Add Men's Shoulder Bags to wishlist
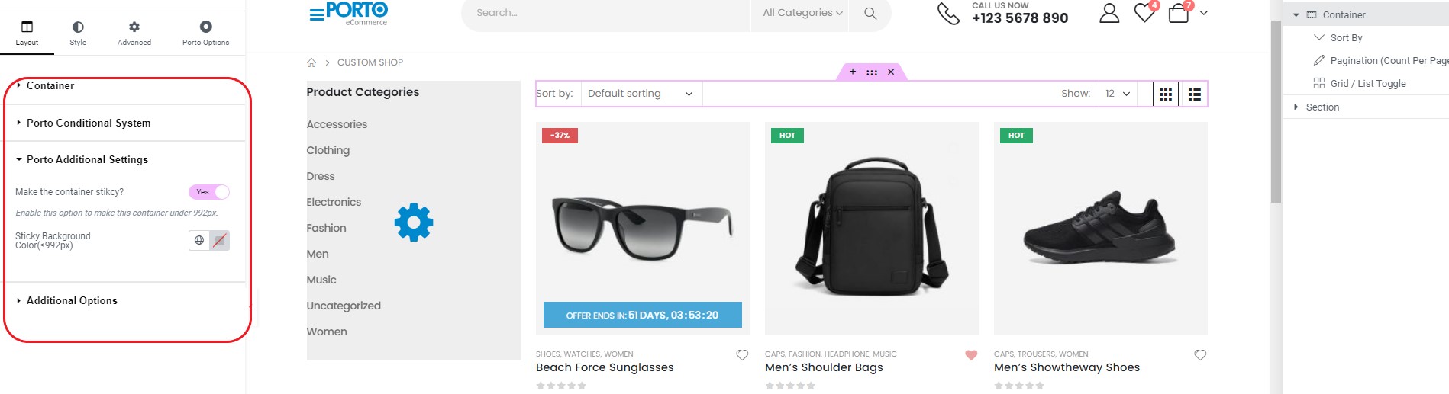The image size is (1449, 394). click(971, 355)
